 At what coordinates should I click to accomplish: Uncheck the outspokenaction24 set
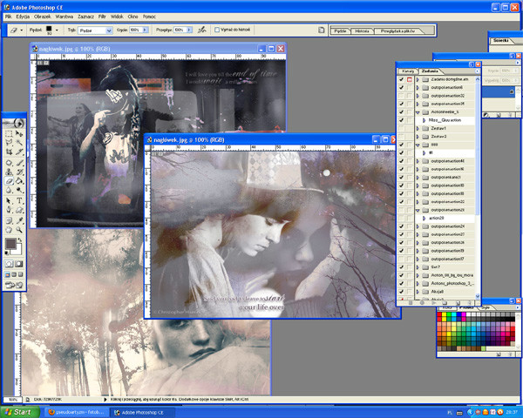click(401, 226)
